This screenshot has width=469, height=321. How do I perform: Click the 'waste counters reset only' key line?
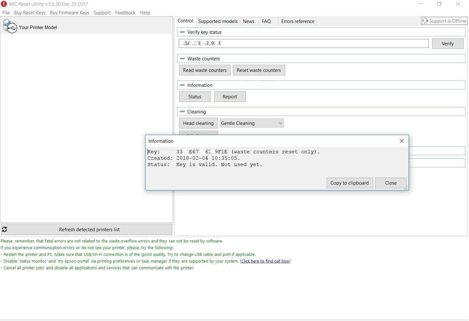point(234,152)
